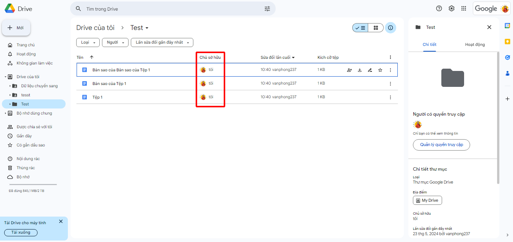Open Google Calendar in the side panel
513x242 pixels.
507,25
